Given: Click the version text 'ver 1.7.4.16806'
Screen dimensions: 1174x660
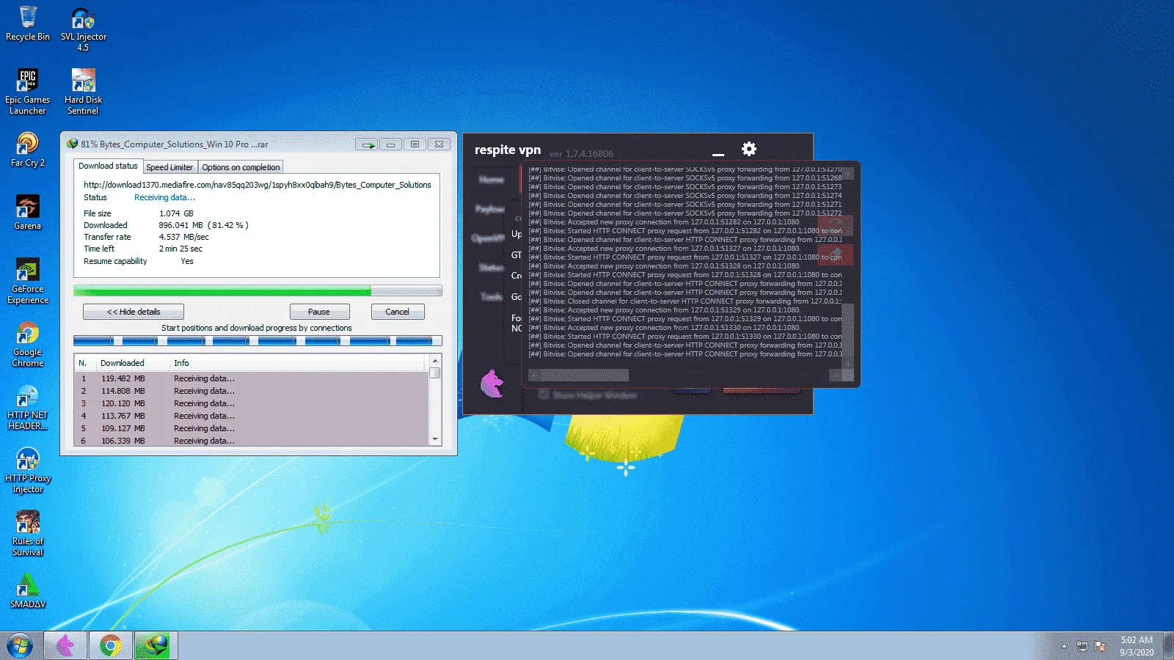Looking at the screenshot, I should (581, 154).
